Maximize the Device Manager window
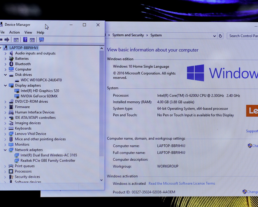This screenshot has width=258, height=207. tap(84, 25)
